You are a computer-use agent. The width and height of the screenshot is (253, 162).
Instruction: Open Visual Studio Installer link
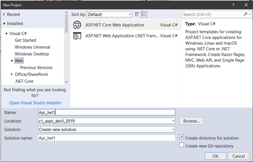[35, 103]
